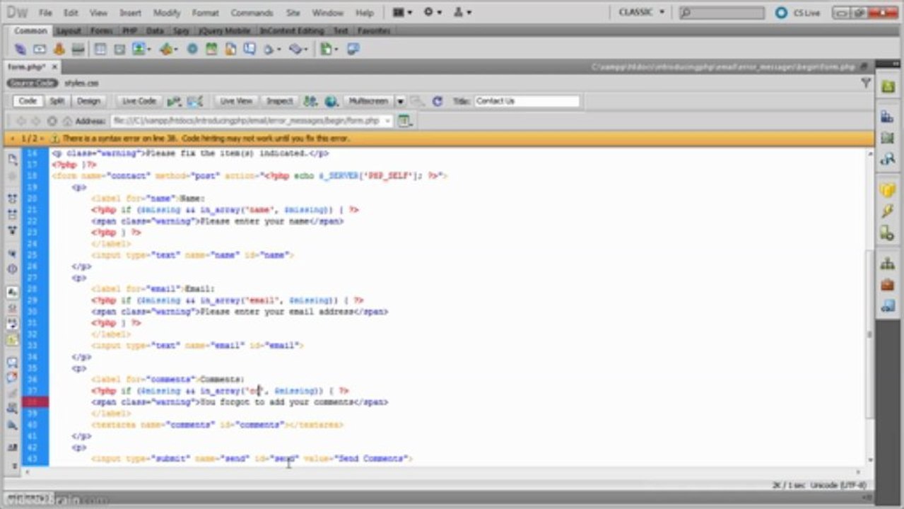Toggle Syntax Error Alerts in Info Bar
The width and height of the screenshot is (904, 509).
point(12,340)
